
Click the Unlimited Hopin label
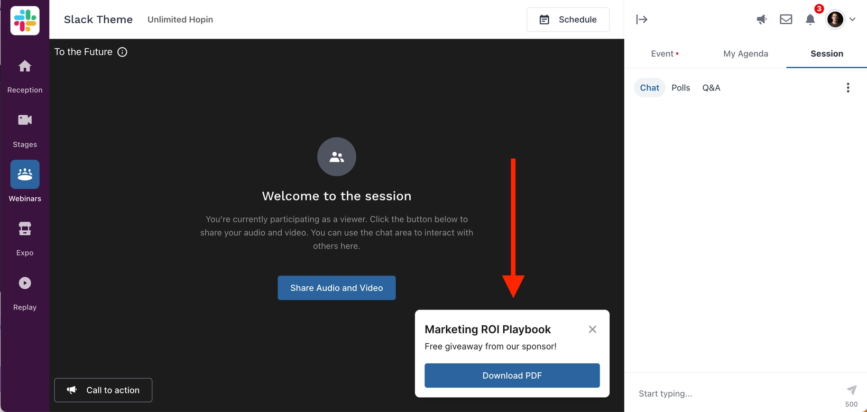[x=180, y=20]
